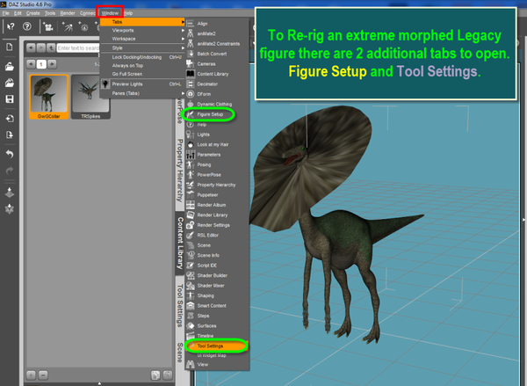
Task: Switch to the Tool Settings side tab
Action: pyautogui.click(x=180, y=306)
